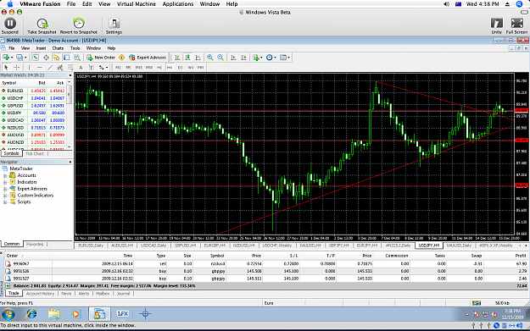Screen dimensions: 530x331
Task: Click VMware Take Snapshot button
Action: (42, 26)
